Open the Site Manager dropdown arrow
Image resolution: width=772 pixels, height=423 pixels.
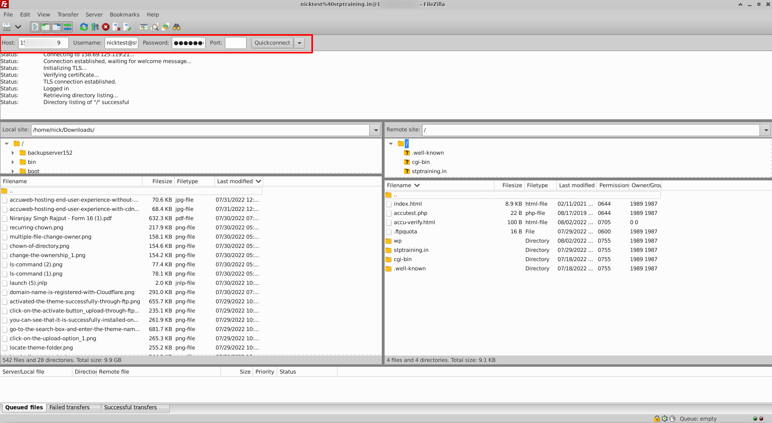pyautogui.click(x=18, y=27)
